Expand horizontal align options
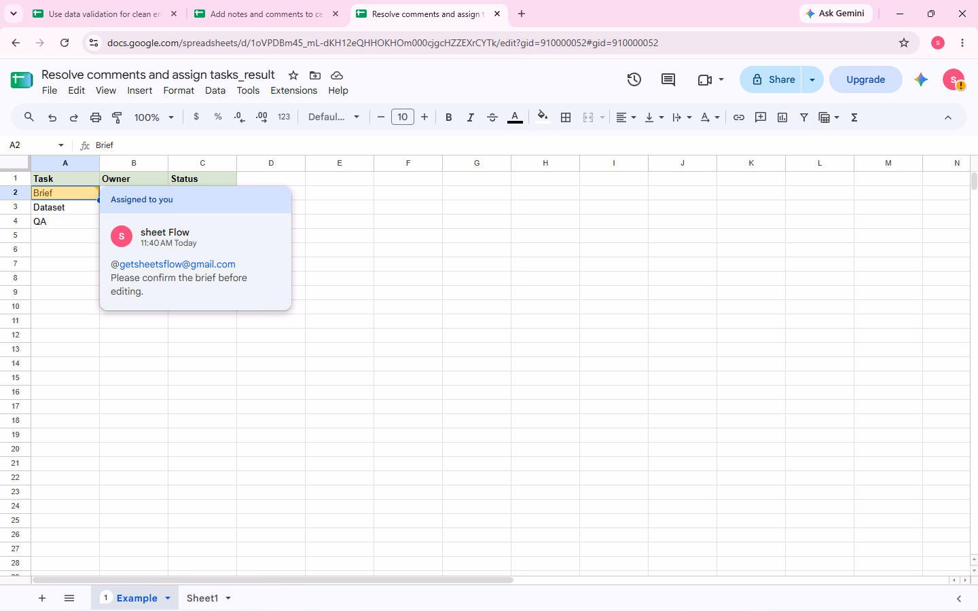The height and width of the screenshot is (611, 978). (626, 117)
